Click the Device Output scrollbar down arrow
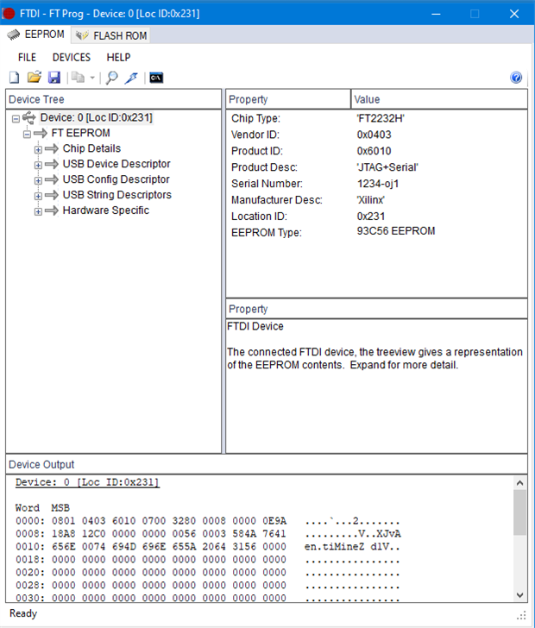 (519, 595)
